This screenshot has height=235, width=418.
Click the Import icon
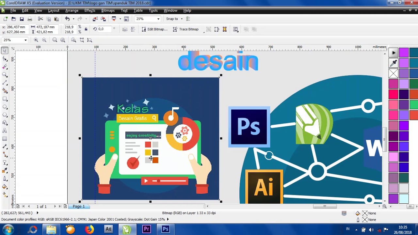coord(95,19)
